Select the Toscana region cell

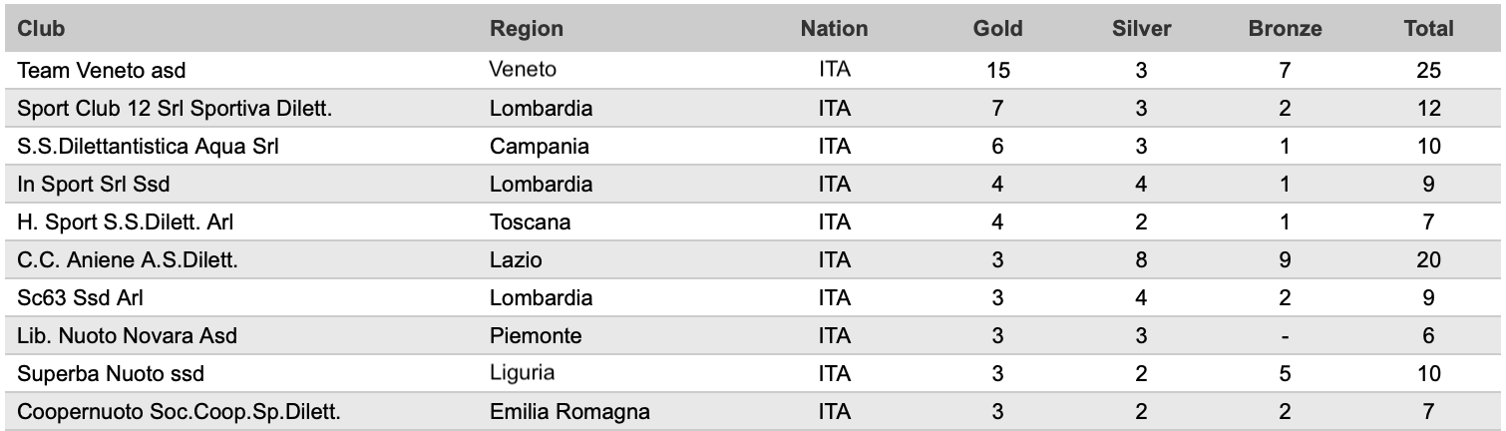click(x=530, y=221)
